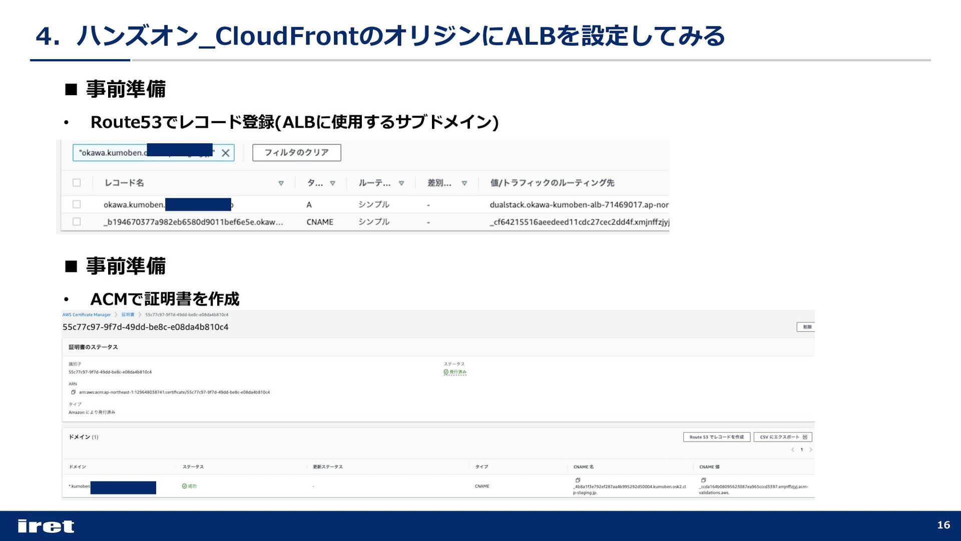
Task: Sort by the ルーテ... routing column arrow
Action: (x=401, y=183)
